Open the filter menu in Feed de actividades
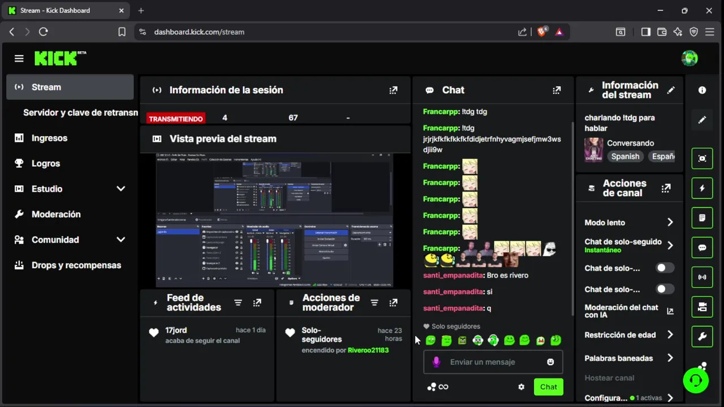This screenshot has height=407, width=724. 238,302
